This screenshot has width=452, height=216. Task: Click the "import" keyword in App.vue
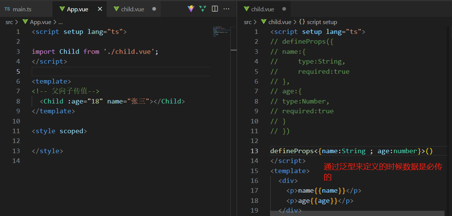(x=44, y=52)
